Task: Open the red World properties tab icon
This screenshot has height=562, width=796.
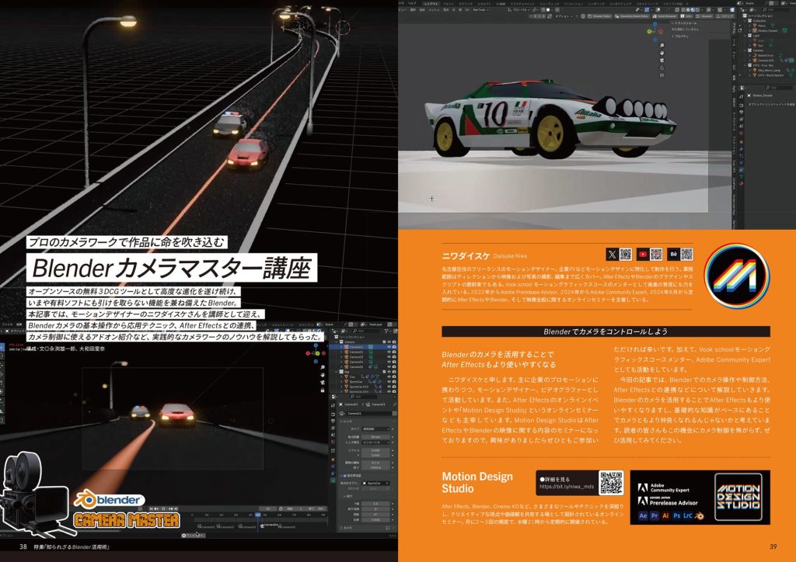Action: (x=333, y=442)
